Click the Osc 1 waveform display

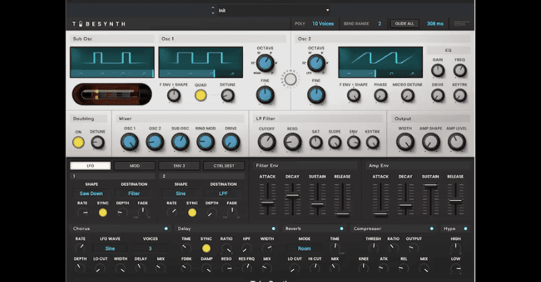(200, 62)
